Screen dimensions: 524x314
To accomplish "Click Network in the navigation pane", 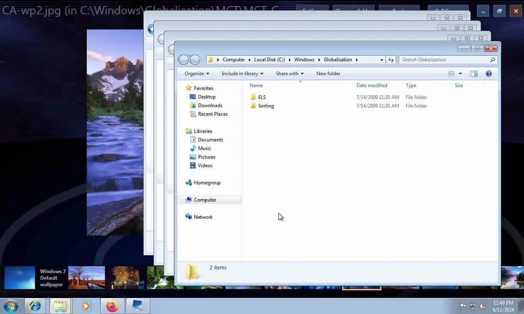I will (203, 217).
